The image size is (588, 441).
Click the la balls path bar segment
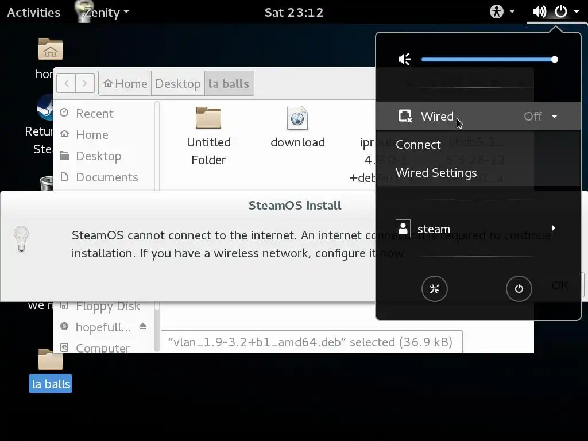coord(229,83)
